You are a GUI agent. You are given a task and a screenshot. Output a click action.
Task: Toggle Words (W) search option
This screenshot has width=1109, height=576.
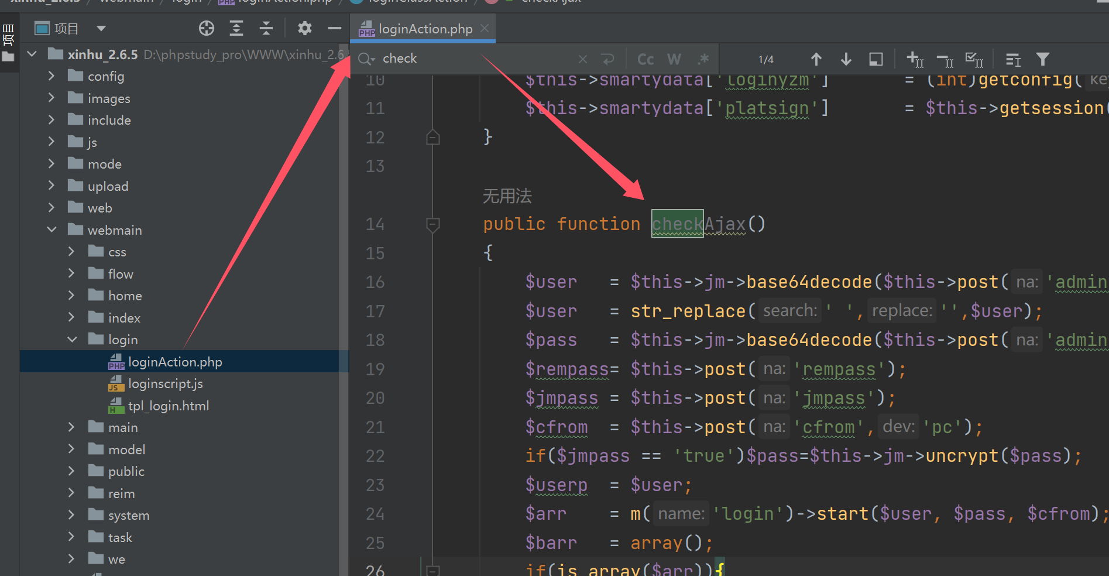click(x=674, y=59)
